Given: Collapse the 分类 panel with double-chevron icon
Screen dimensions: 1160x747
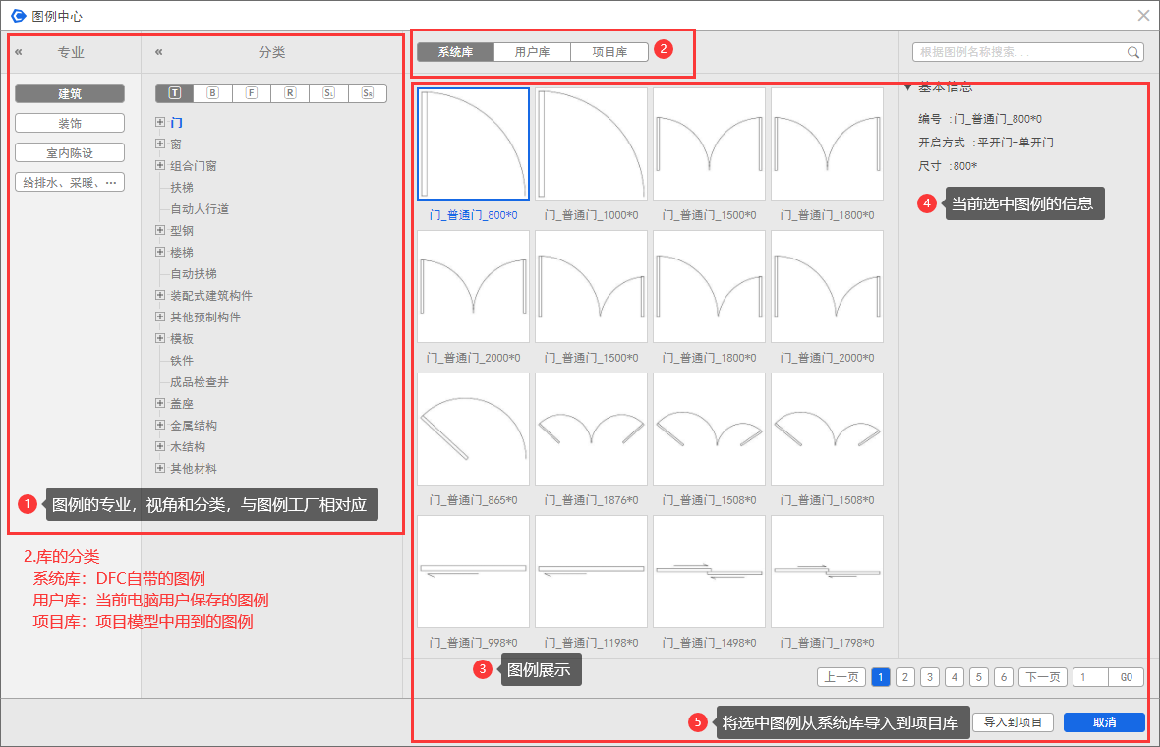Looking at the screenshot, I should point(159,53).
